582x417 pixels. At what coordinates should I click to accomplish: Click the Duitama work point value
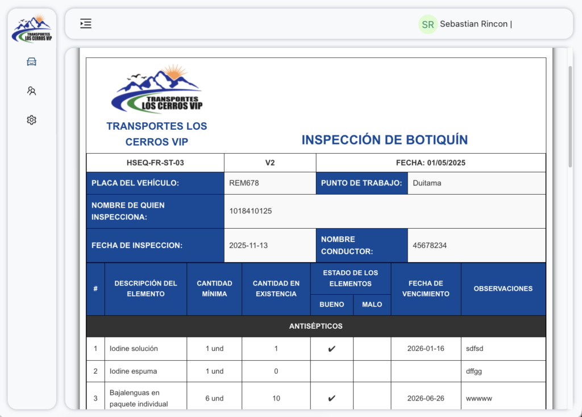[x=427, y=183]
